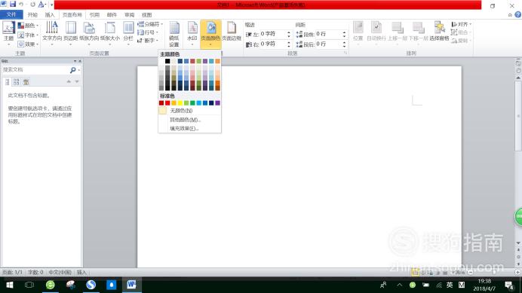
Task: Click the 纸张大小 paper size icon
Action: (x=110, y=32)
